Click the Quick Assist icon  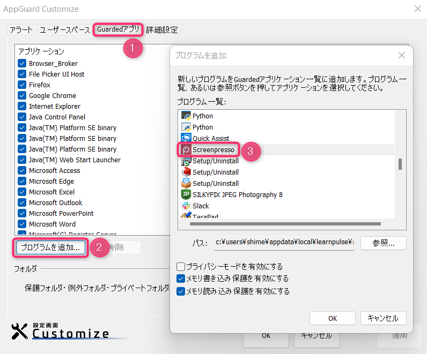click(x=186, y=138)
